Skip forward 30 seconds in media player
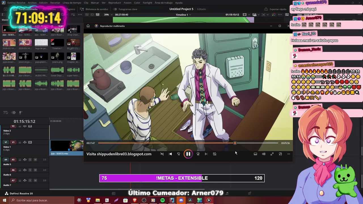This screenshot has height=204, width=363. pos(198,154)
